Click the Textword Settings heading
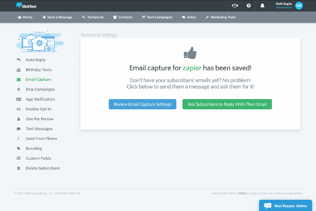 (99, 35)
